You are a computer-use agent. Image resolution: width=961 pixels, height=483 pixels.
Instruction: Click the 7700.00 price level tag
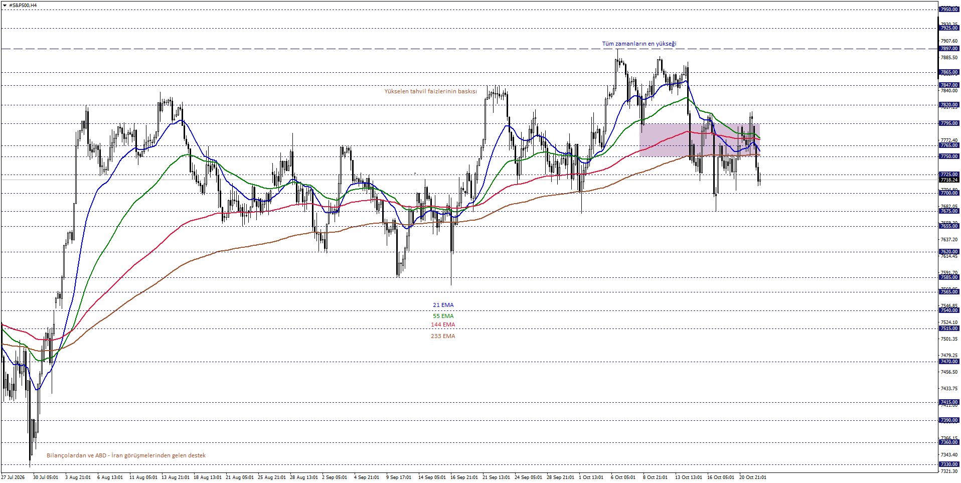pyautogui.click(x=949, y=193)
